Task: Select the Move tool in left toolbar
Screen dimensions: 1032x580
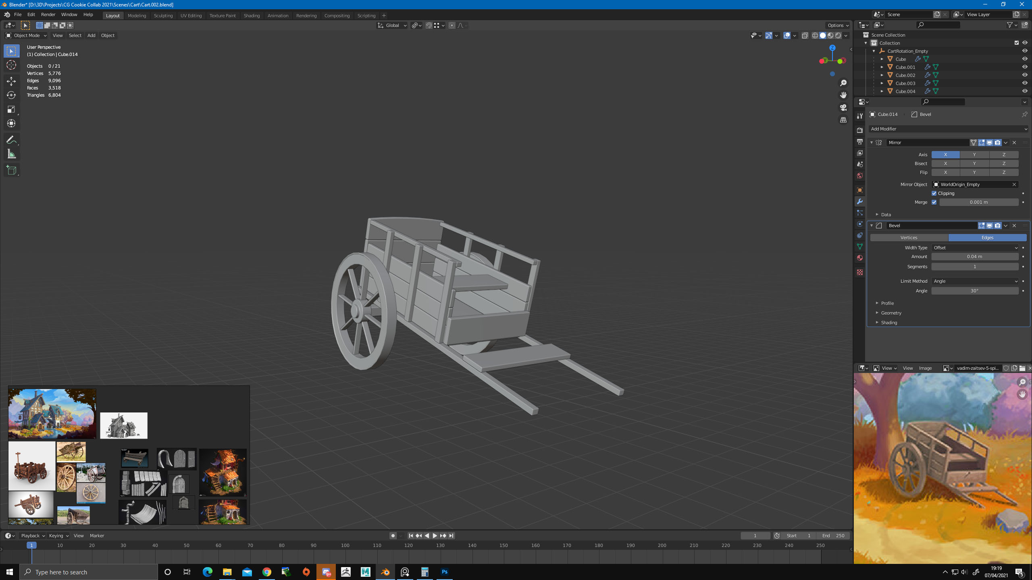Action: pyautogui.click(x=11, y=81)
